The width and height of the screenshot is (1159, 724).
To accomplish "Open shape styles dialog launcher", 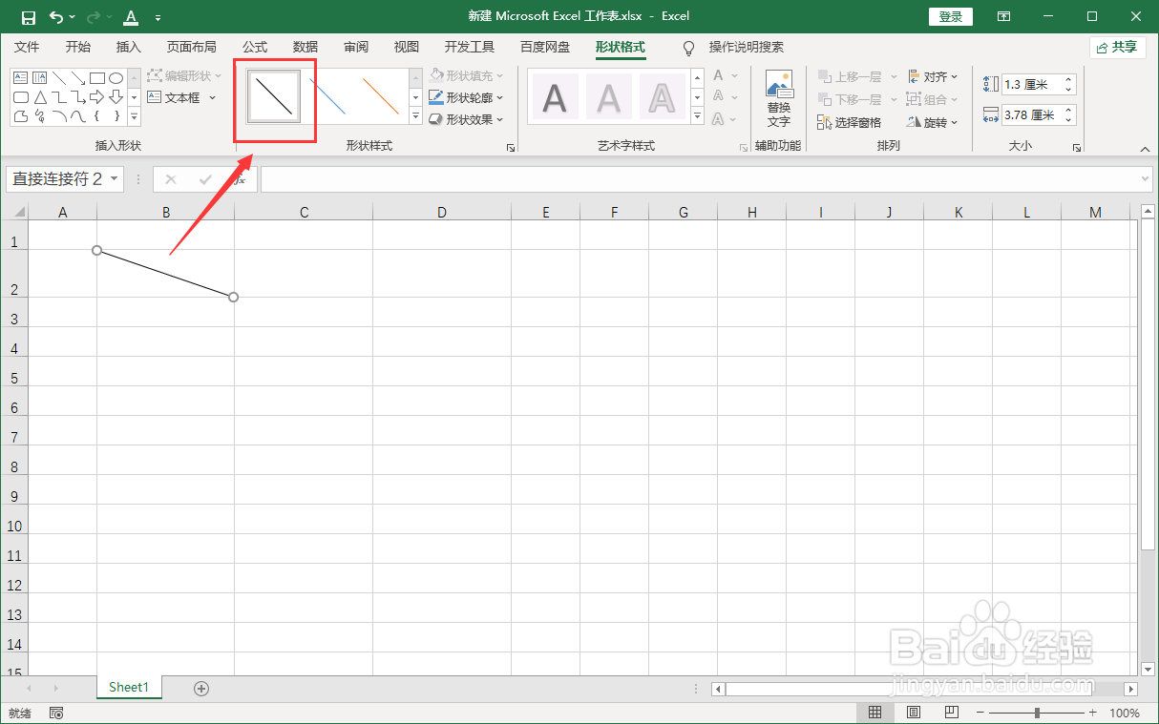I will (x=510, y=148).
